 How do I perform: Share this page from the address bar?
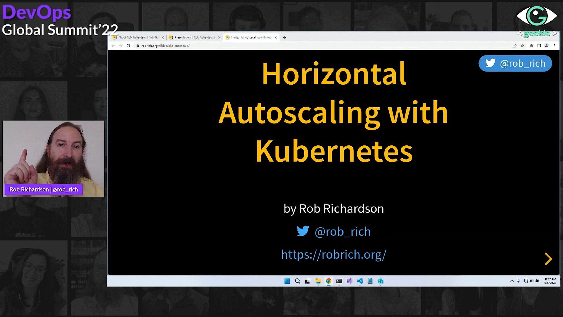pyautogui.click(x=514, y=46)
